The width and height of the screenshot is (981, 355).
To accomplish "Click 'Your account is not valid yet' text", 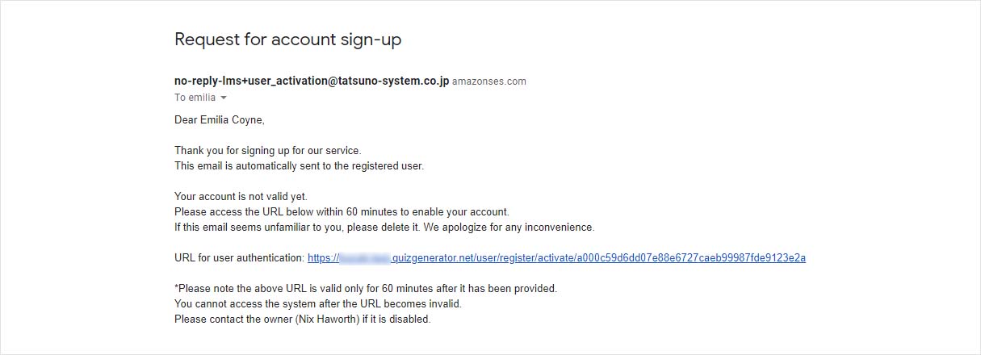I will point(241,196).
